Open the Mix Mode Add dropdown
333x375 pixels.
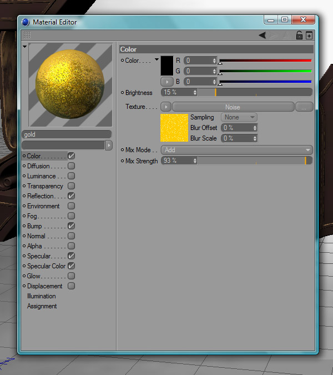(237, 150)
